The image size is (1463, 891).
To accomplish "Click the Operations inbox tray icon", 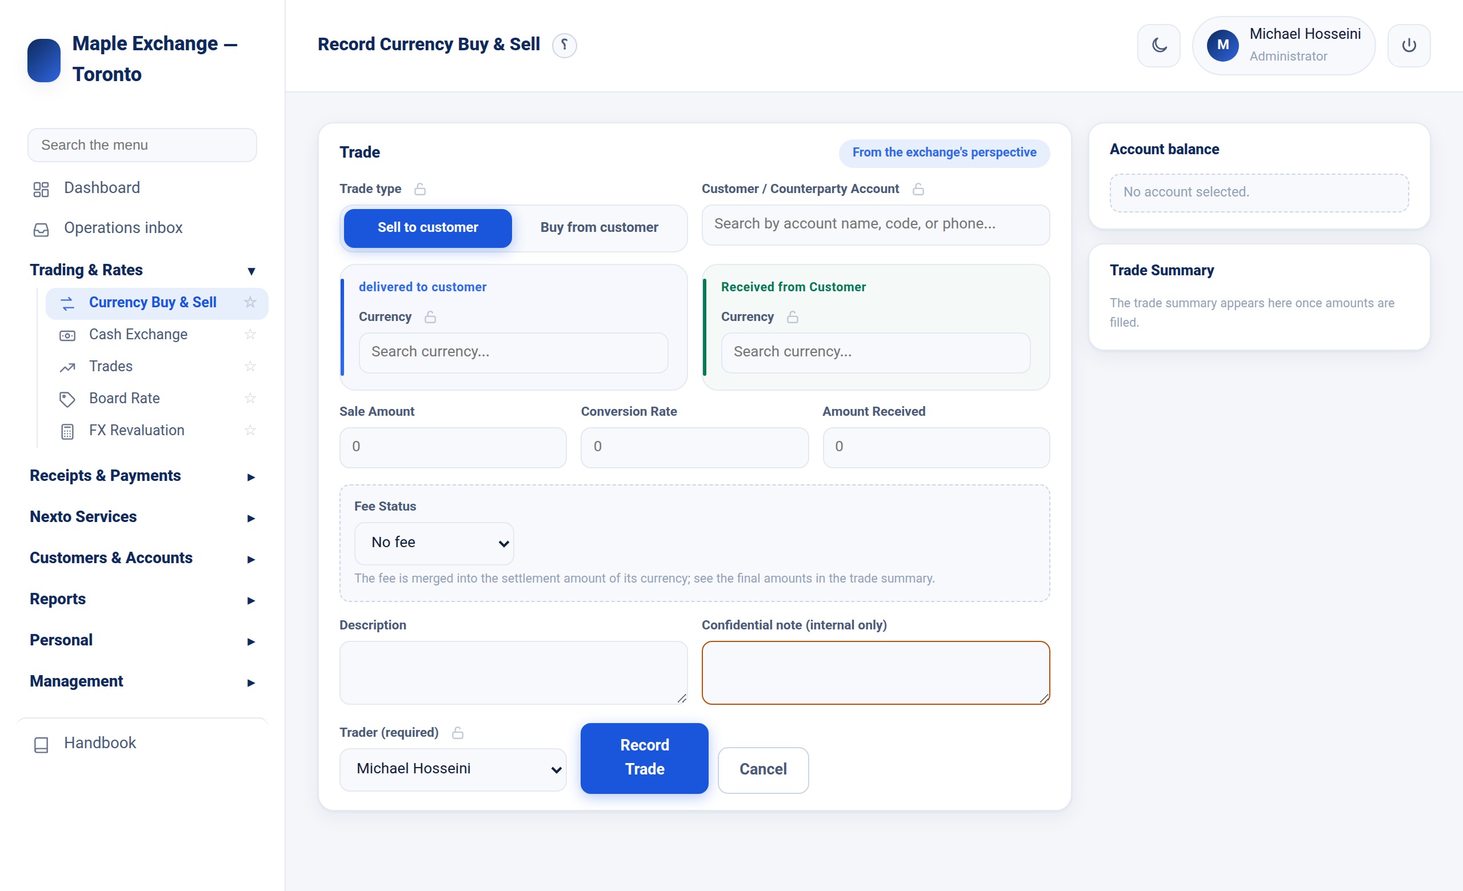I will coord(41,230).
